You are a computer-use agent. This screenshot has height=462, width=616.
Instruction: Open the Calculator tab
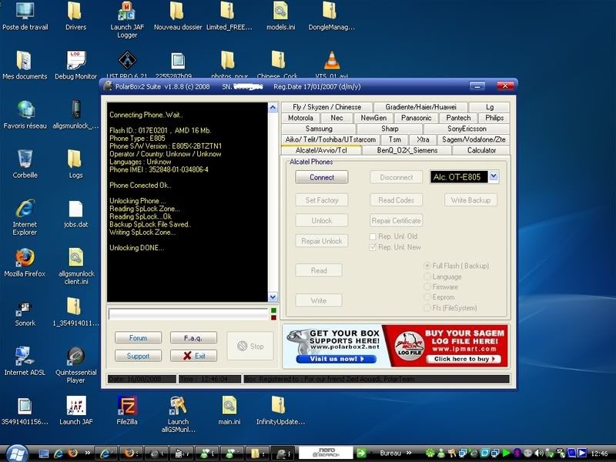pyautogui.click(x=481, y=150)
